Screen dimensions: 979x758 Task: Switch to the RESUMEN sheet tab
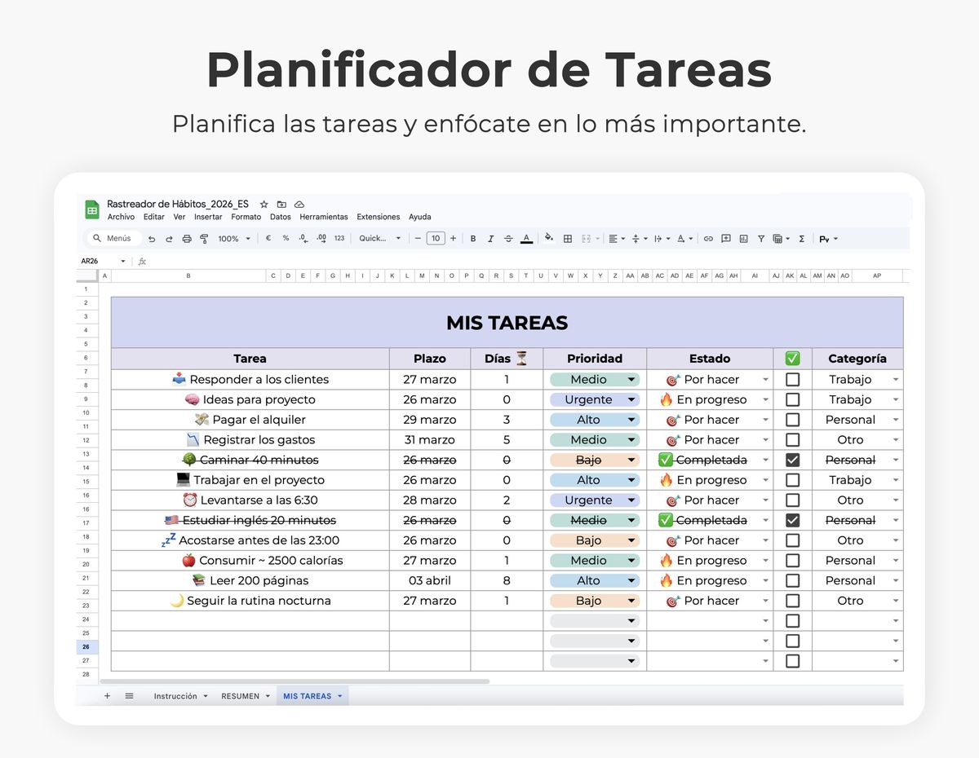coord(240,696)
